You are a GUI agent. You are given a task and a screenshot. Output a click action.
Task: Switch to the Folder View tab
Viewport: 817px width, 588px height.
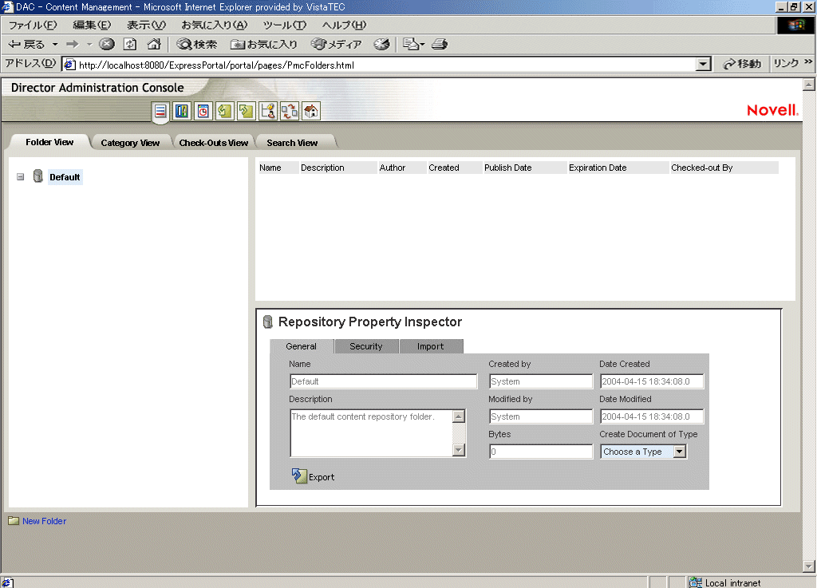[49, 142]
